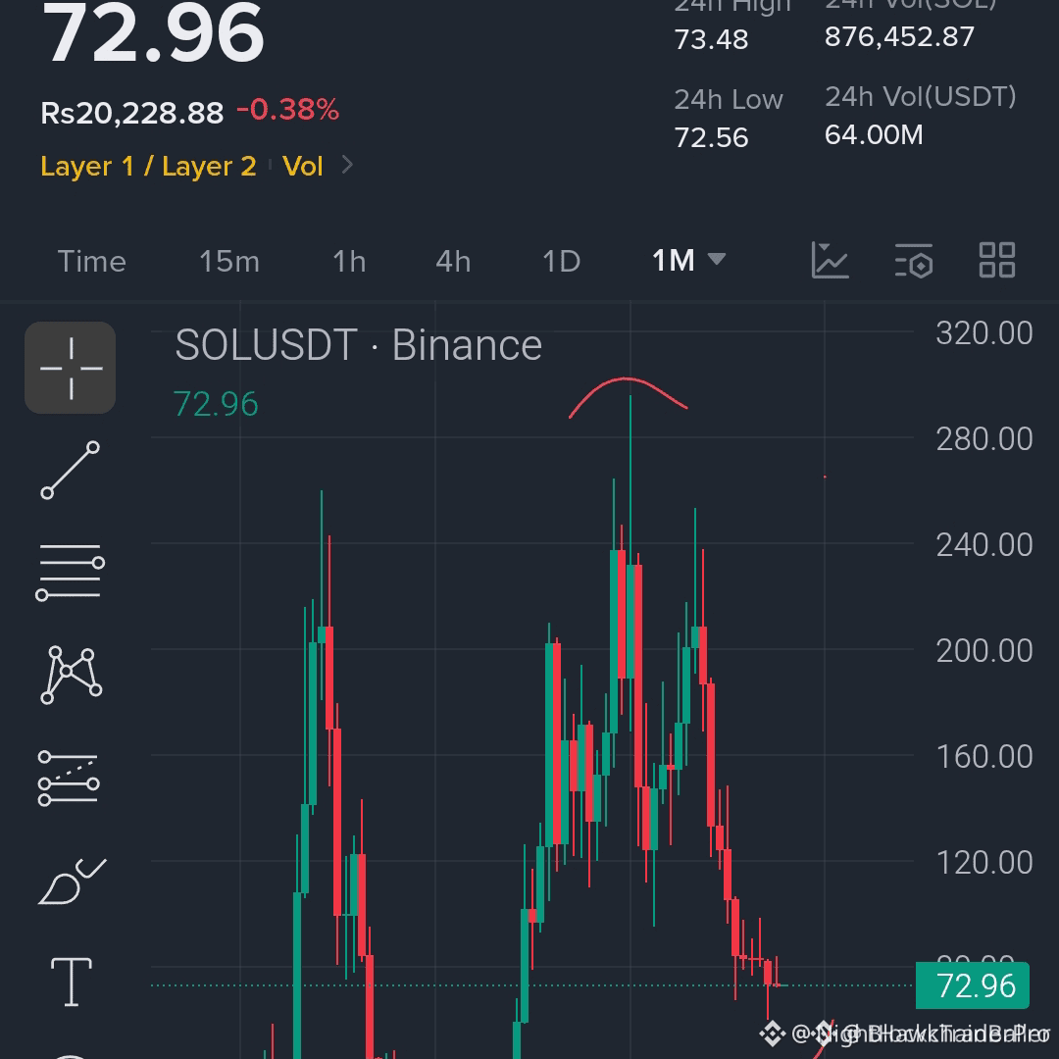Select the brush drawing tool

pos(72,882)
